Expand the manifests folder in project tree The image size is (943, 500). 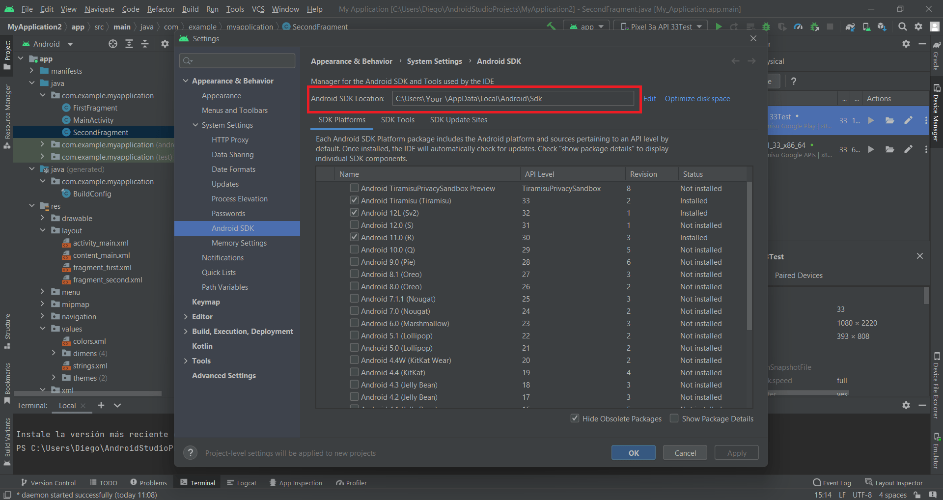pos(32,71)
